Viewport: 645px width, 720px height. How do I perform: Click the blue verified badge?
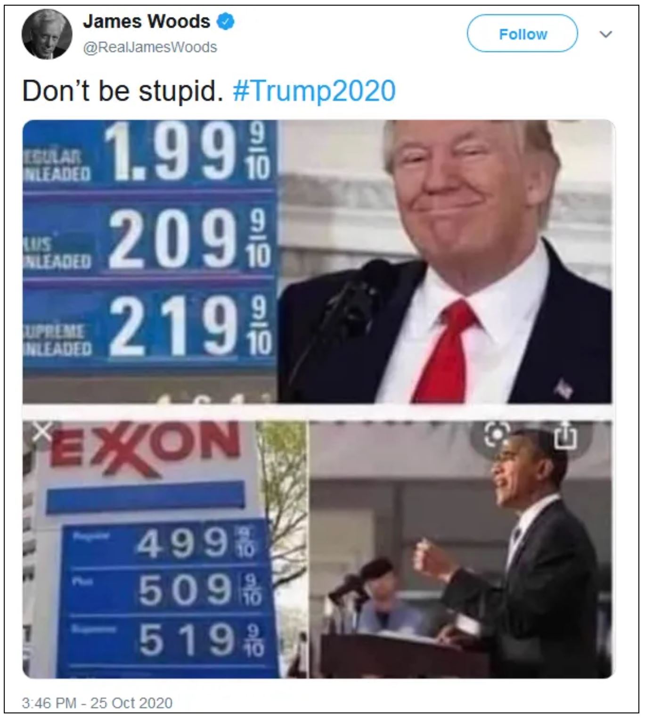coord(225,22)
